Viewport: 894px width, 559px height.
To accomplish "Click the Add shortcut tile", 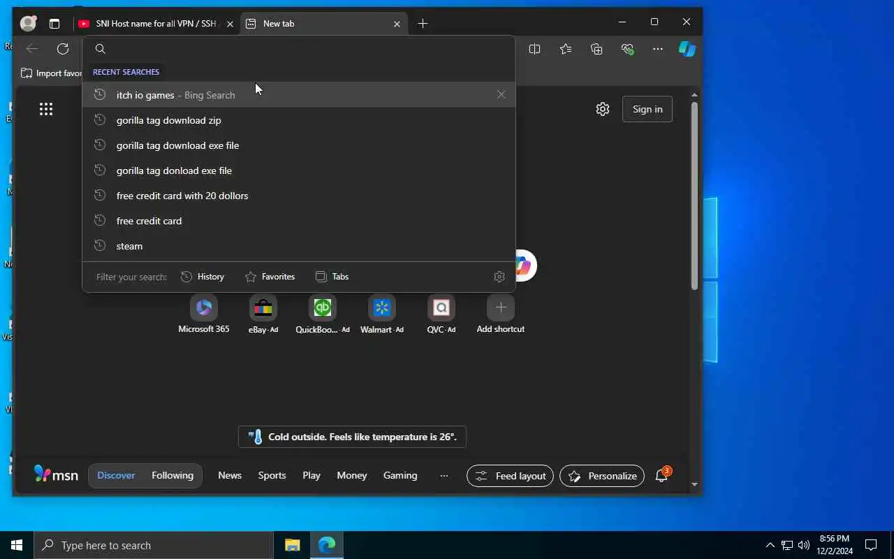I will (501, 314).
